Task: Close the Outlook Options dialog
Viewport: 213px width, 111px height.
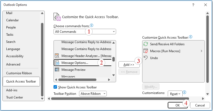Action: 206,5
